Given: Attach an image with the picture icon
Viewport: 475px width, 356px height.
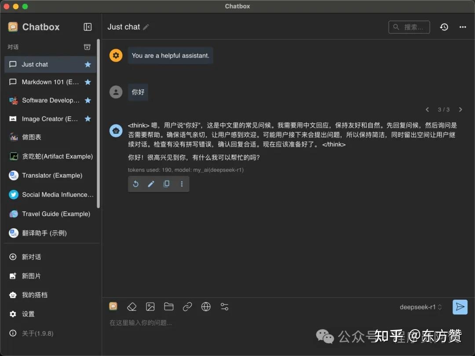Looking at the screenshot, I should 150,307.
